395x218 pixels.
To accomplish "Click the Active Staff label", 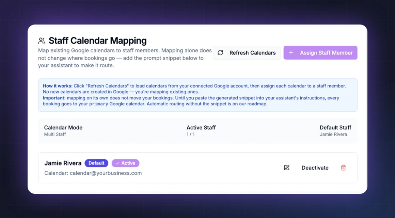I will pos(201,127).
